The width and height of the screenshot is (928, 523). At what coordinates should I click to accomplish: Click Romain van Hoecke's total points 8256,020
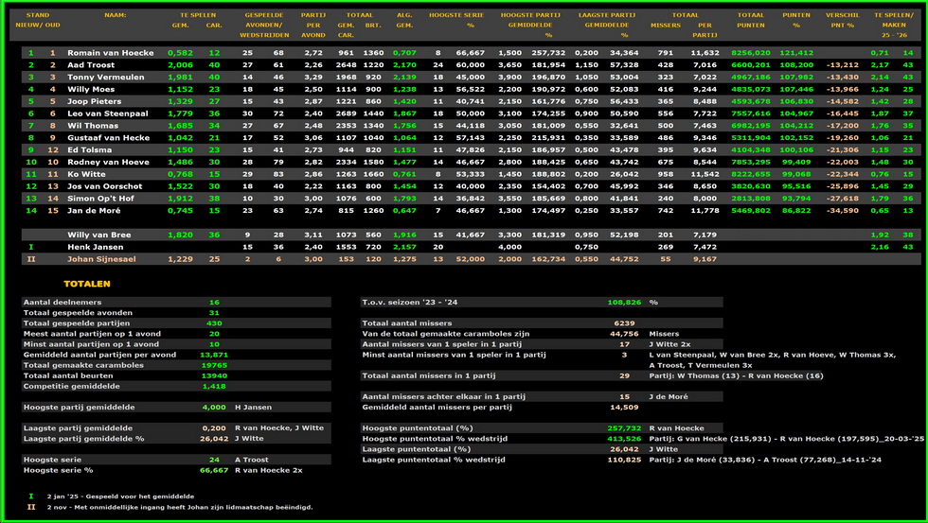(x=750, y=53)
